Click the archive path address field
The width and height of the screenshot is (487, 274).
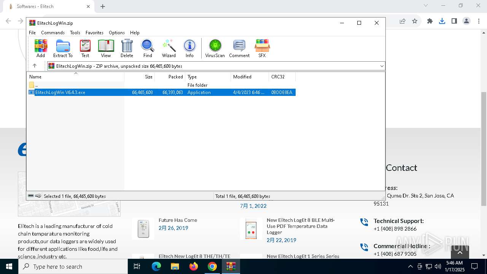[216, 66]
